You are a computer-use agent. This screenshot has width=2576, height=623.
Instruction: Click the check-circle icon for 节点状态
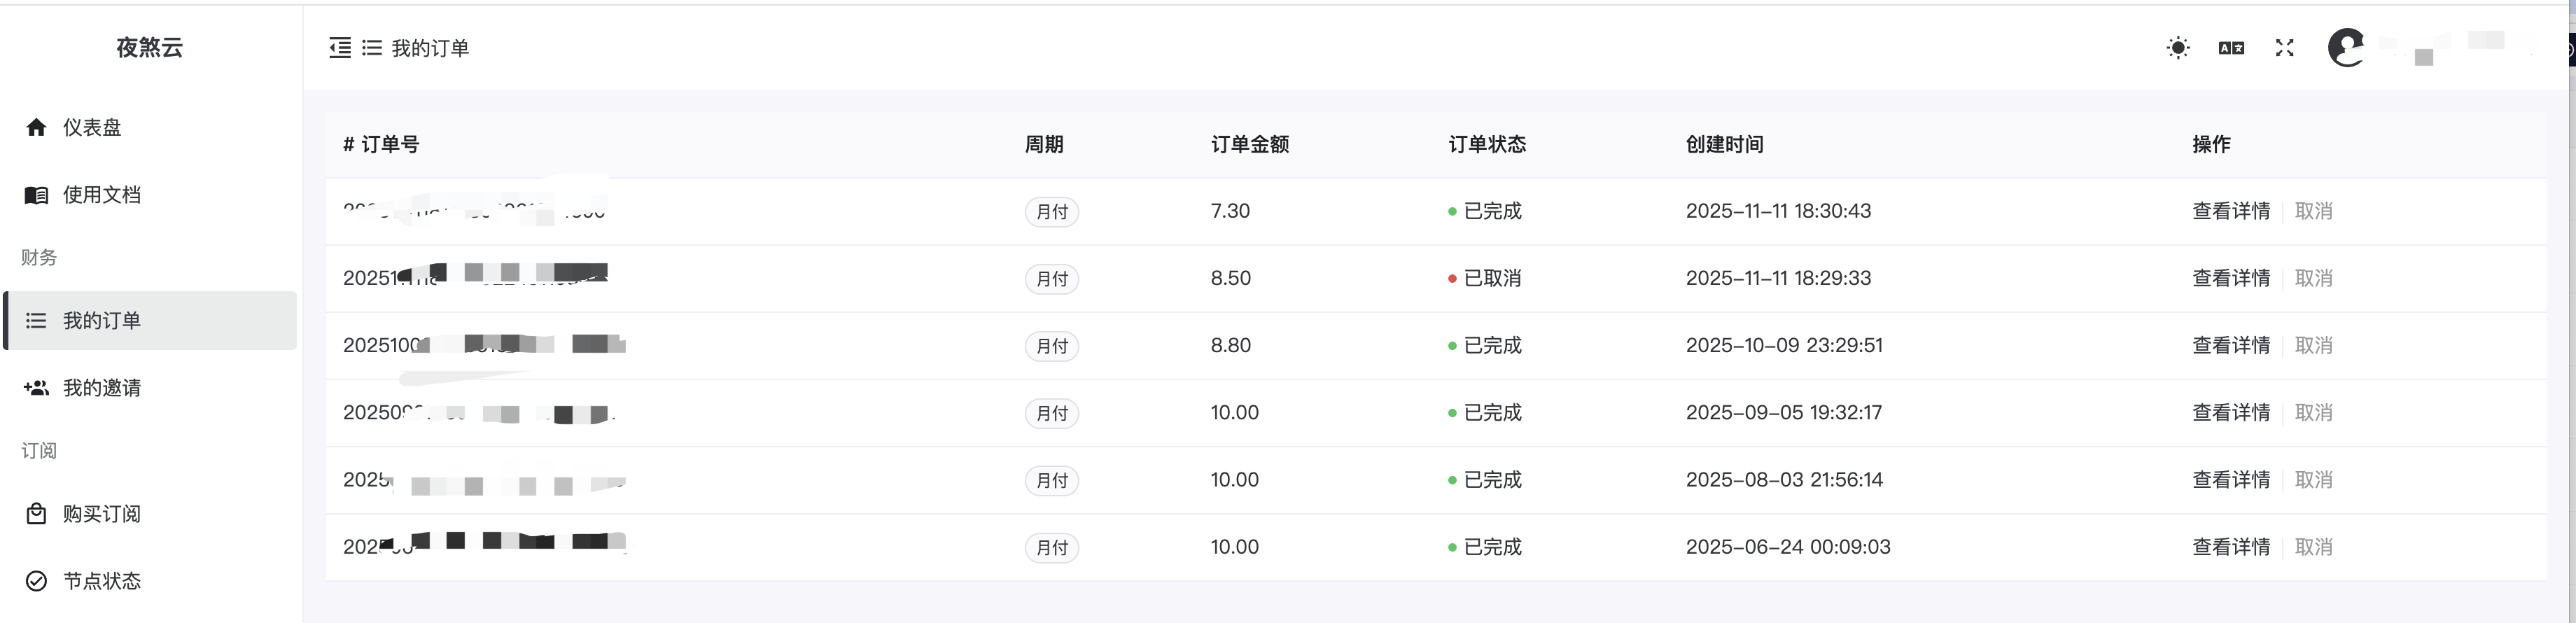36,581
